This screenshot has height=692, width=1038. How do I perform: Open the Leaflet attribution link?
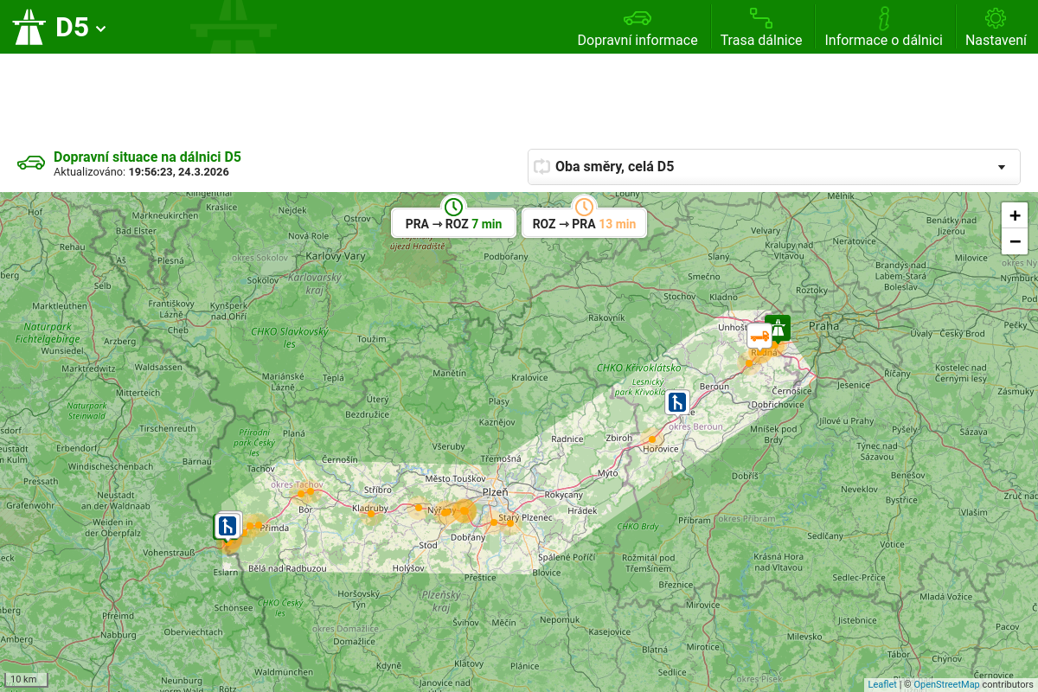[x=882, y=684]
